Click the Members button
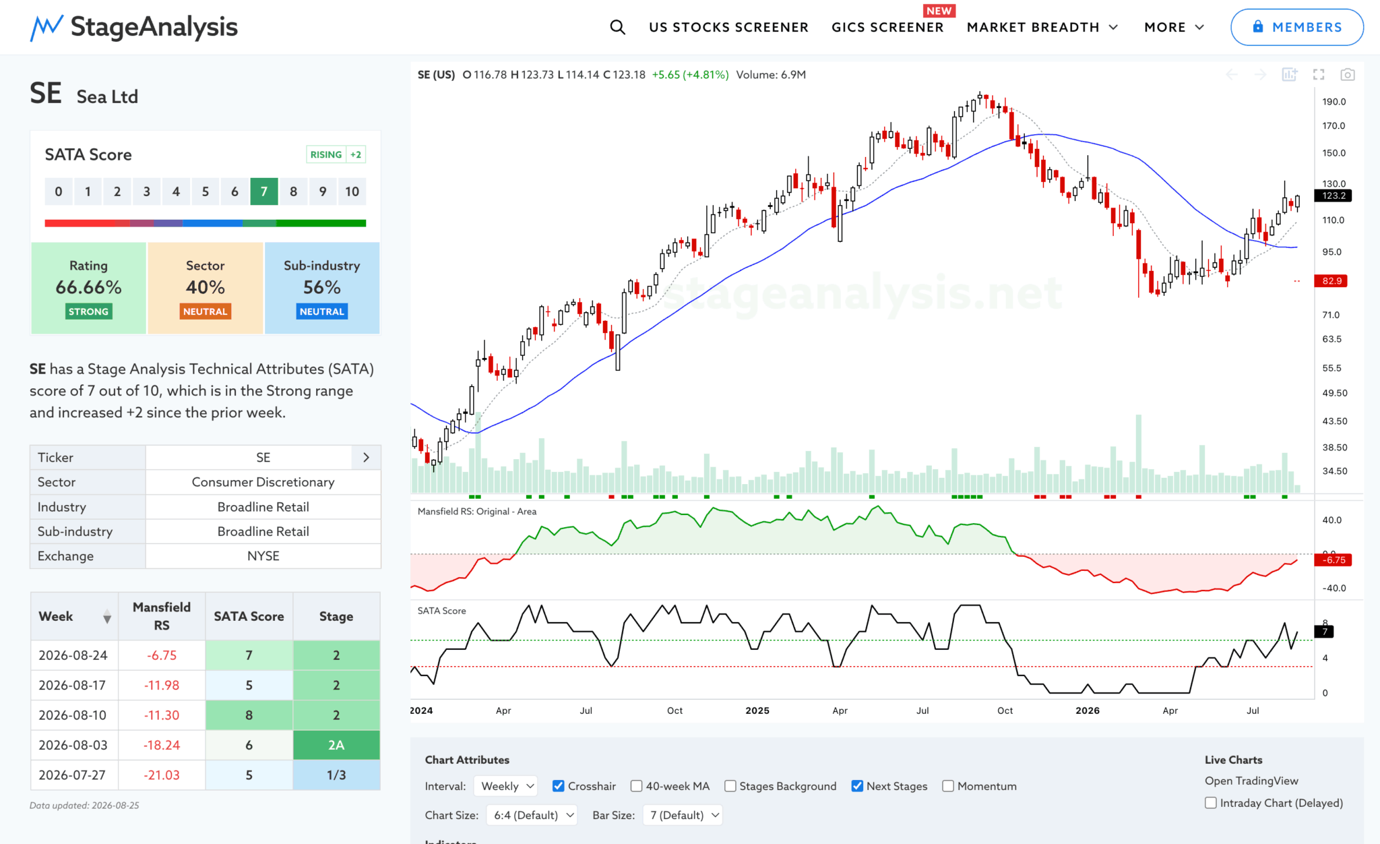1380x844 pixels. (x=1297, y=27)
